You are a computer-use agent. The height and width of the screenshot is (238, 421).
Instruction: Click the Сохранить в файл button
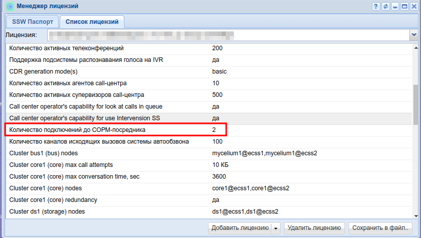click(x=380, y=228)
